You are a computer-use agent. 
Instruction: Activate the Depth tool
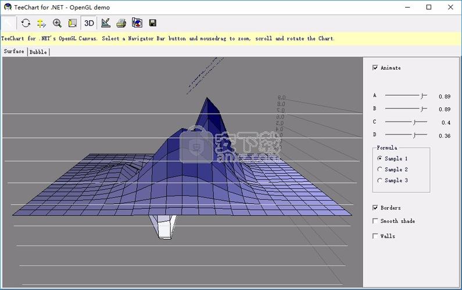(73, 23)
